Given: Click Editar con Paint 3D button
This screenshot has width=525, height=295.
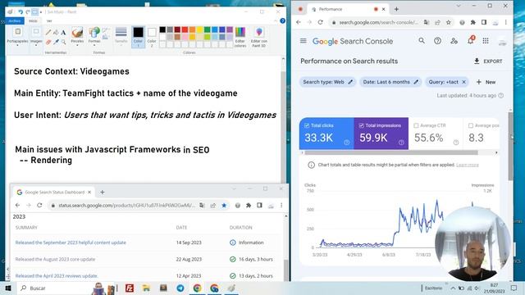Looking at the screenshot, I should point(259,37).
